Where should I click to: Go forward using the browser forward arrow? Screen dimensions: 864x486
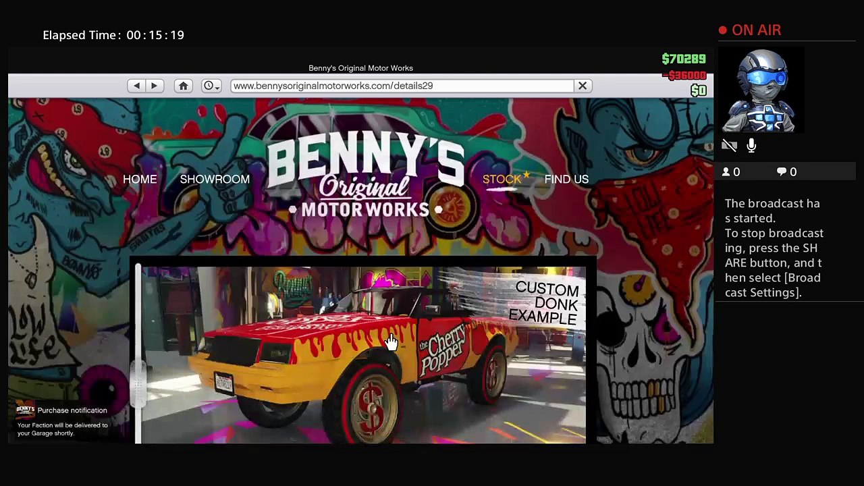(x=154, y=86)
